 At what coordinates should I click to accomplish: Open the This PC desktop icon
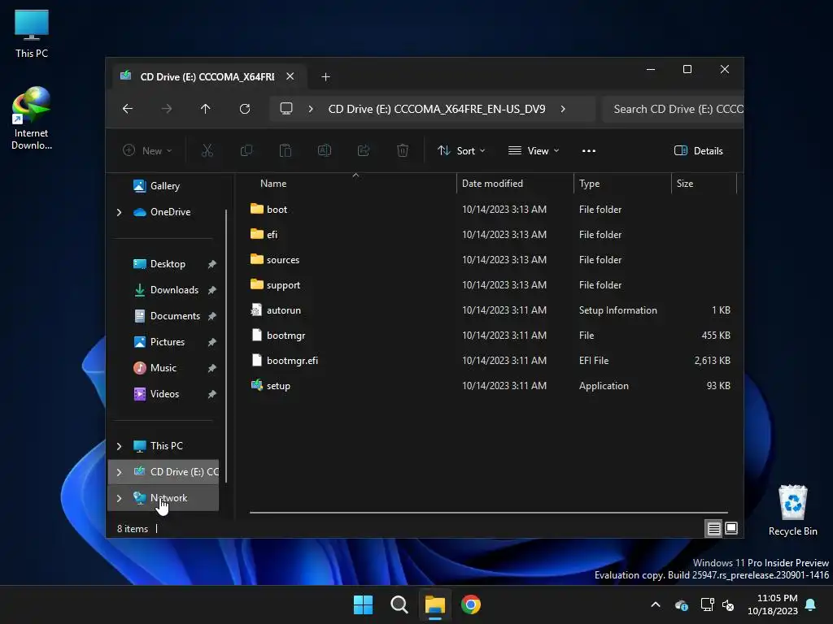[x=32, y=34]
